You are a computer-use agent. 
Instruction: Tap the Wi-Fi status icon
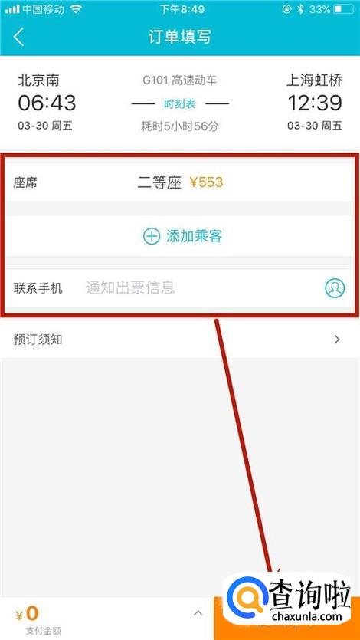click(x=77, y=9)
